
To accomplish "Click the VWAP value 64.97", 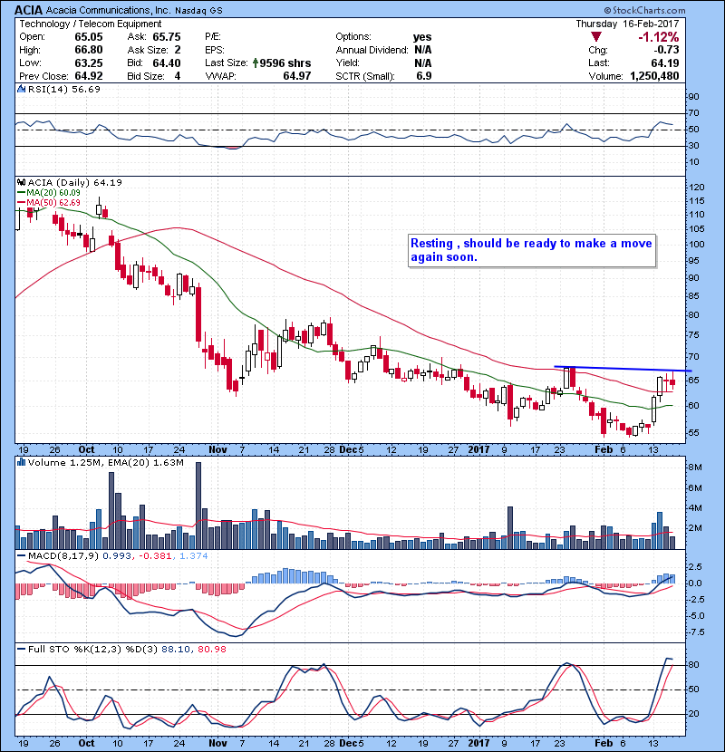I will [x=297, y=76].
